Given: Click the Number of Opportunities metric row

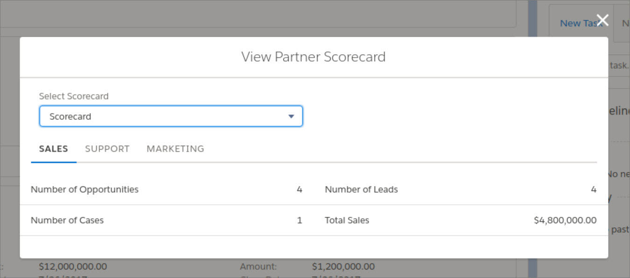Looking at the screenshot, I should [x=85, y=189].
